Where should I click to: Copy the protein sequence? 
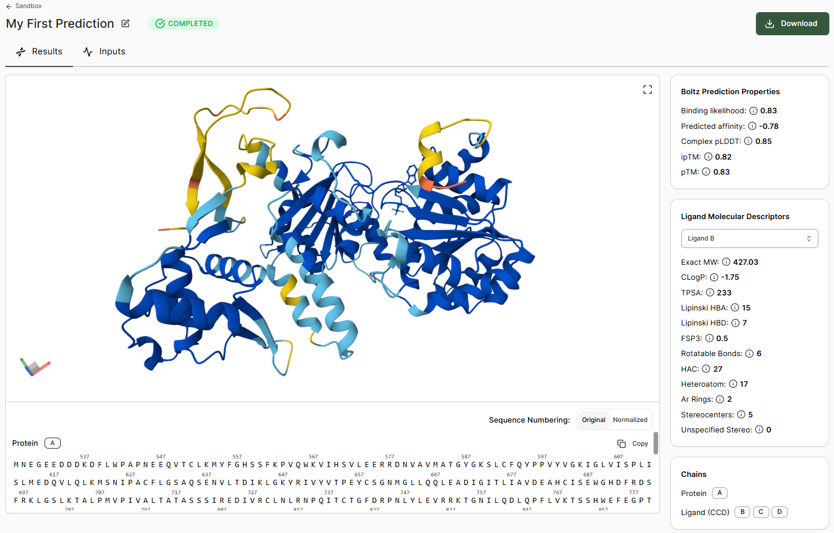point(633,443)
